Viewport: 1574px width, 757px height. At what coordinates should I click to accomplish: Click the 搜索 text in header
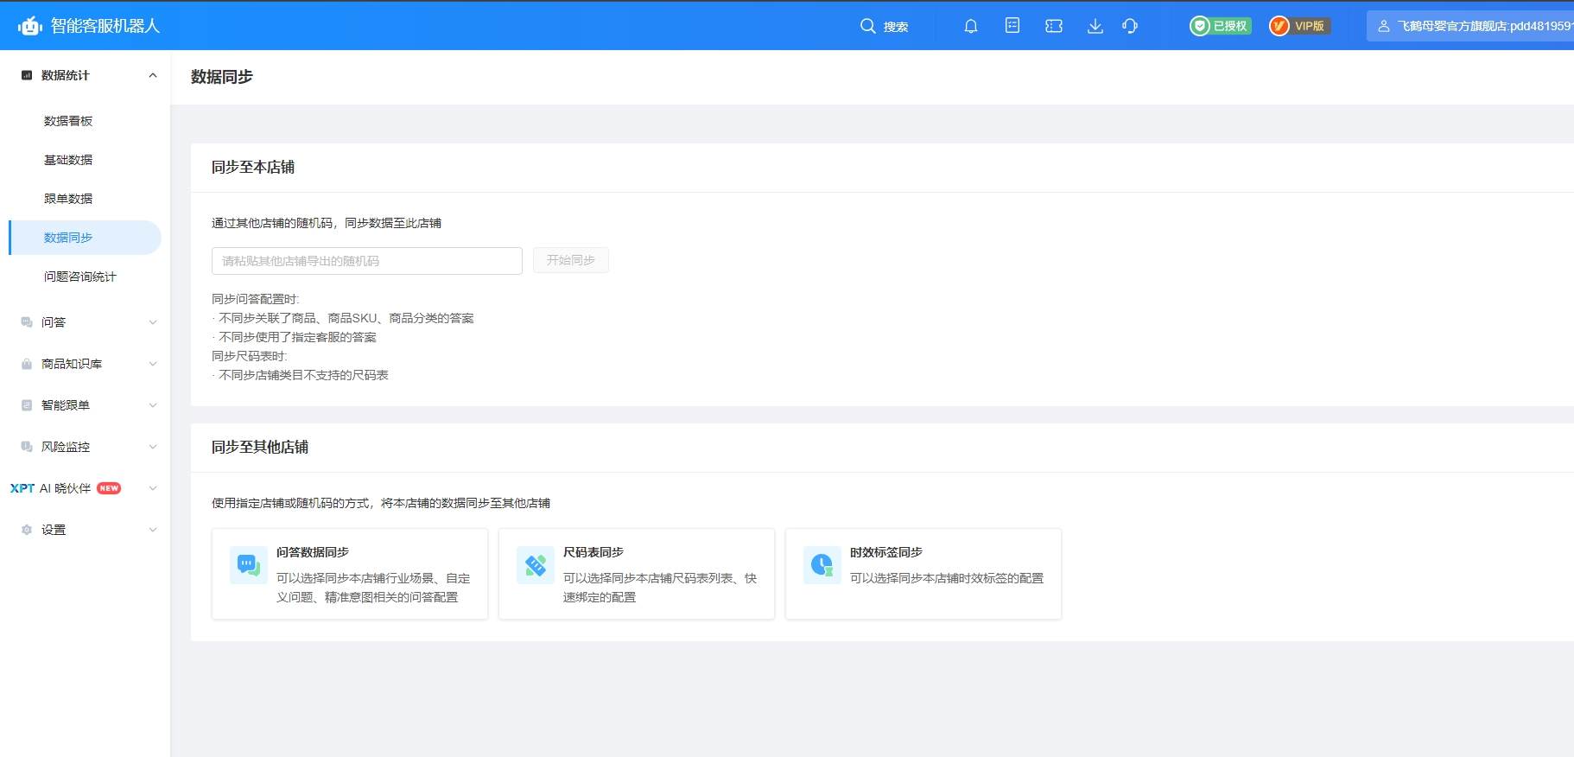(896, 27)
